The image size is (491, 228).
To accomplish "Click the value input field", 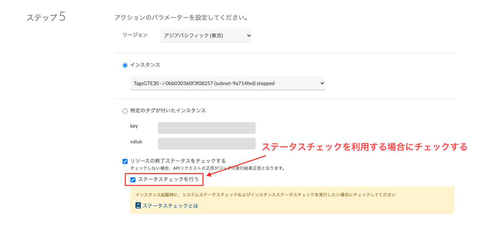I will pyautogui.click(x=207, y=143).
